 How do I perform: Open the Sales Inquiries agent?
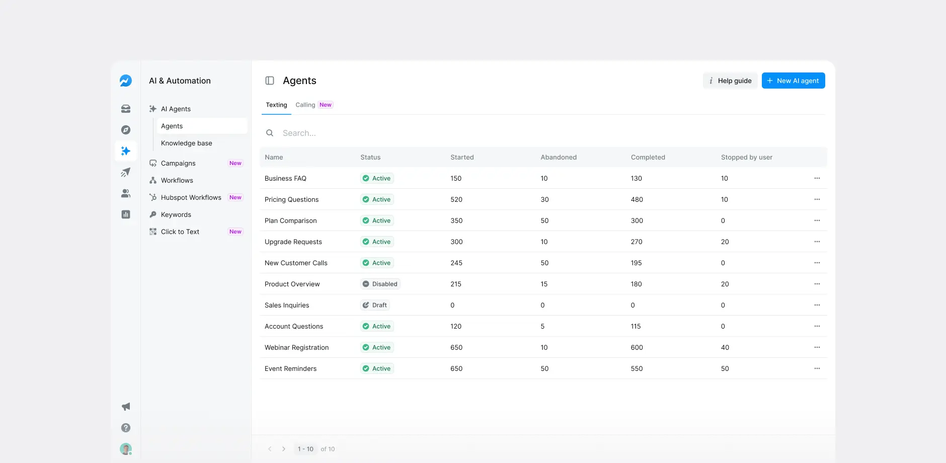(x=287, y=305)
